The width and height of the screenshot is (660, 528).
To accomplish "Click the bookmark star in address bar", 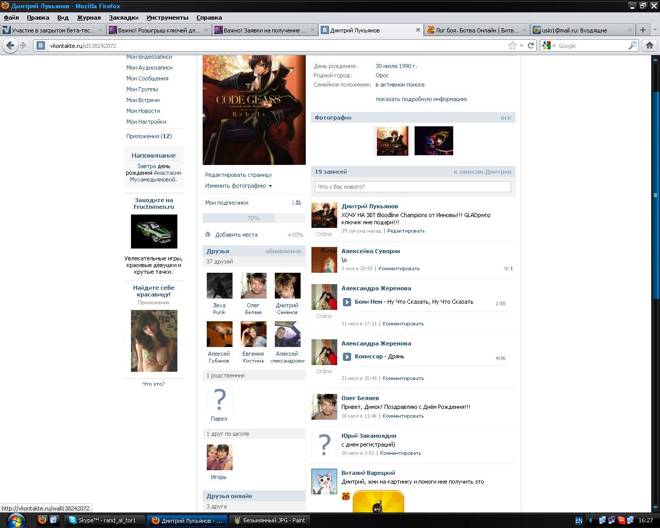I will click(512, 45).
